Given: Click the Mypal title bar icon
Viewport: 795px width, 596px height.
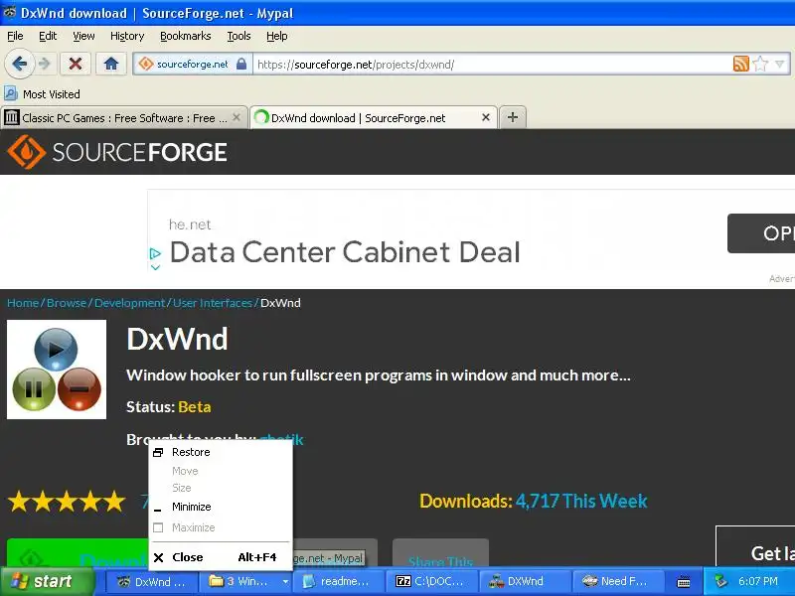Looking at the screenshot, I should tap(9, 12).
